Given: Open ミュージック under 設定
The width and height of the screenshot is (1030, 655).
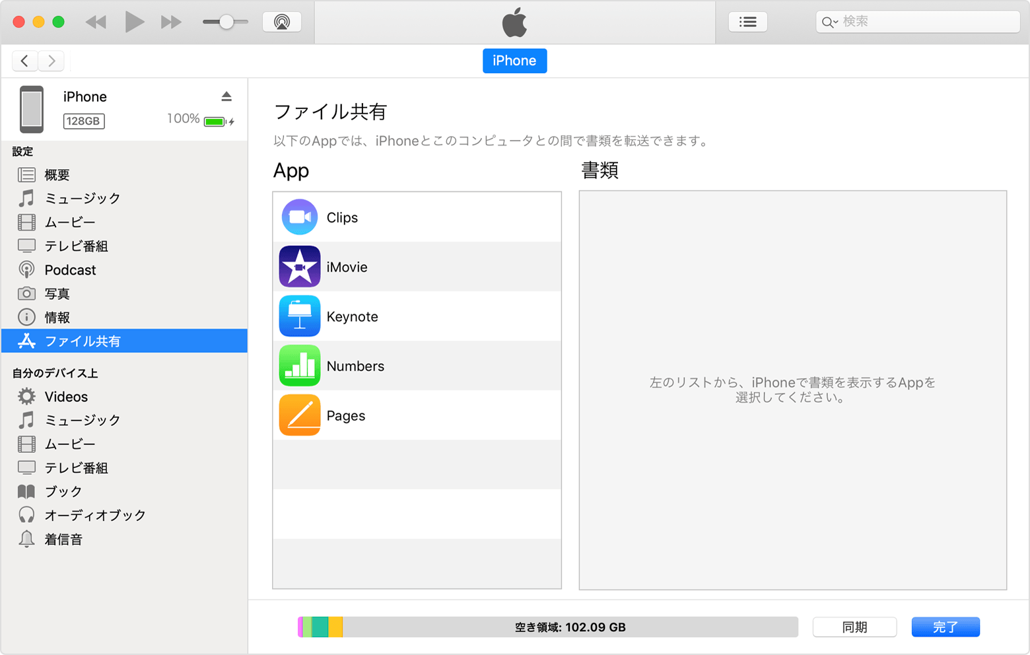Looking at the screenshot, I should 124,199.
